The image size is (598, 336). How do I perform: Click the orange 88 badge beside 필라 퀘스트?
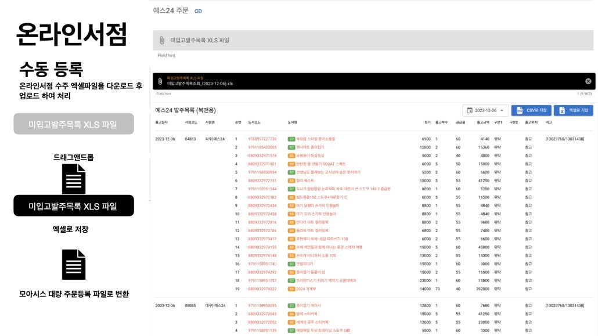pos(291,180)
